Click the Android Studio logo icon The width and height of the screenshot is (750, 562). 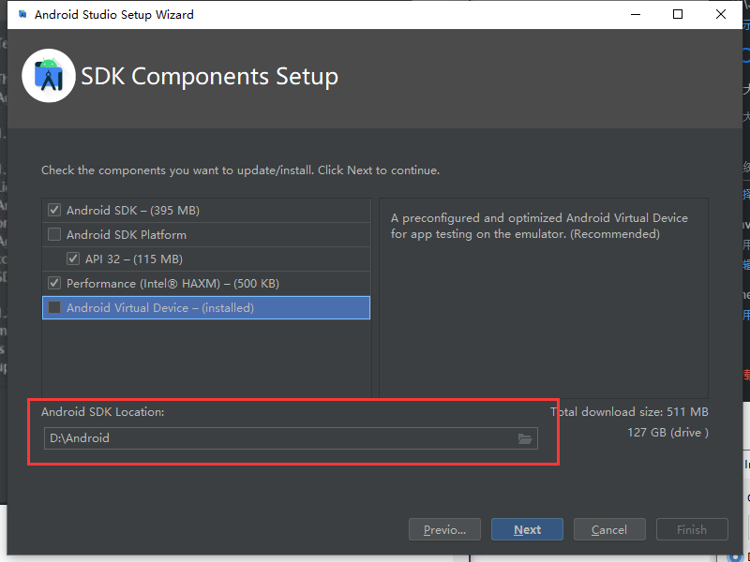click(48, 76)
